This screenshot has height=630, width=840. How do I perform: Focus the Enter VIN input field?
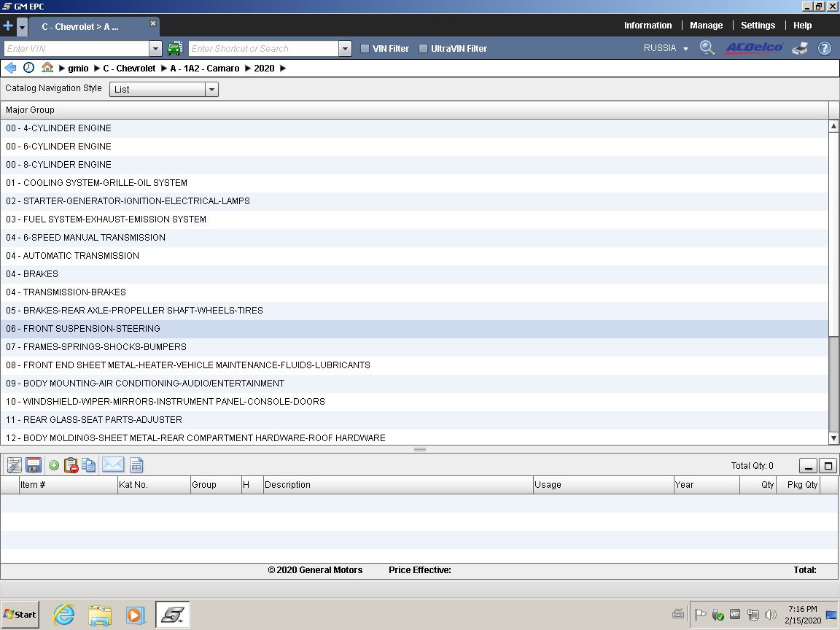coord(77,48)
